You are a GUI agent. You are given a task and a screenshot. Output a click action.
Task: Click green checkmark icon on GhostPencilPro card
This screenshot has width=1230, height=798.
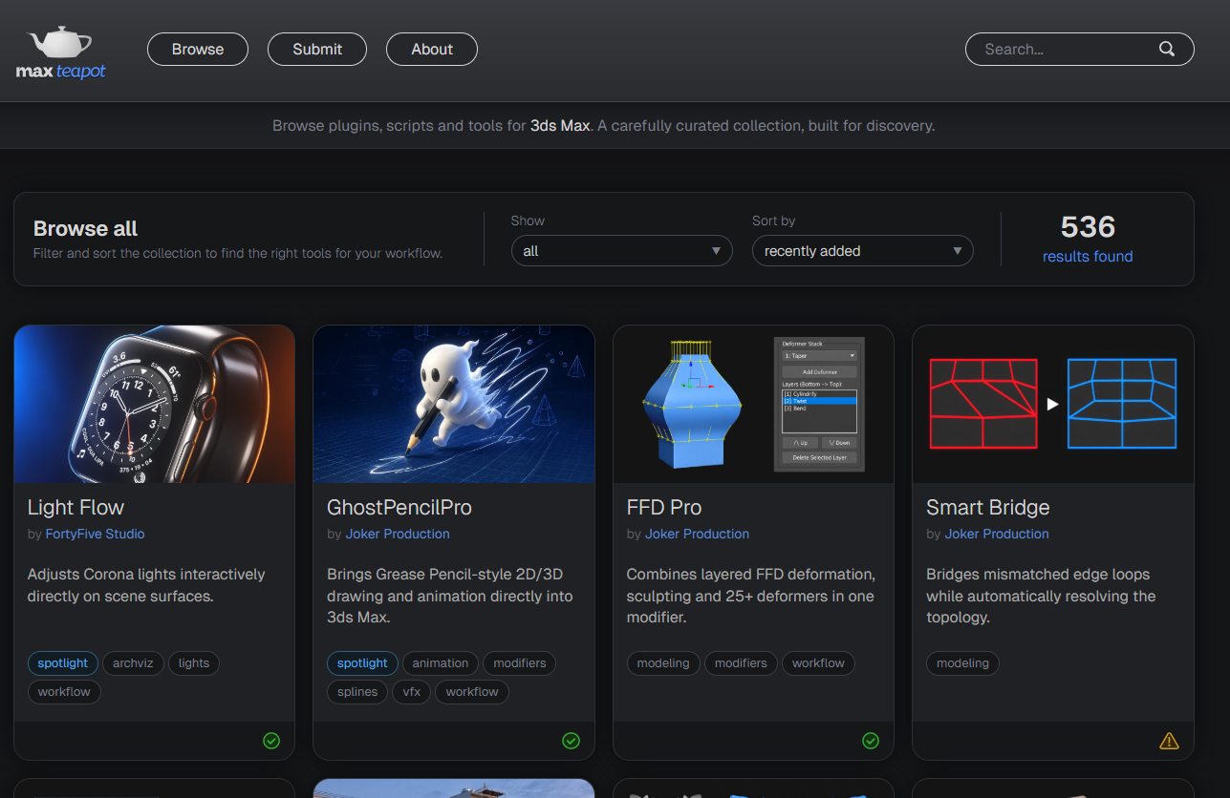(x=571, y=741)
